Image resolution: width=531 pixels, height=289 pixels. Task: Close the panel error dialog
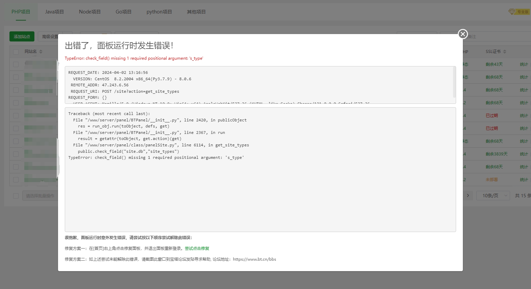tap(463, 34)
